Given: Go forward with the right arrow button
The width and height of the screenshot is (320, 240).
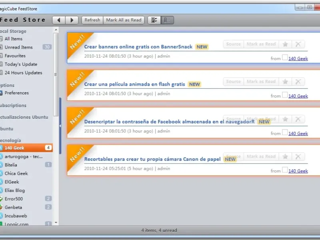Looking at the screenshot, I should pos(72,20).
